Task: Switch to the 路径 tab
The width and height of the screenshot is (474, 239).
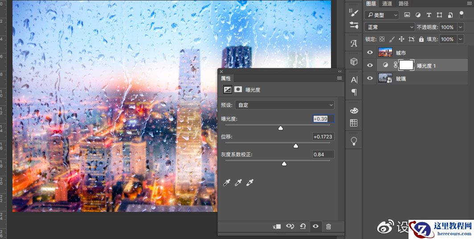Action: (404, 4)
